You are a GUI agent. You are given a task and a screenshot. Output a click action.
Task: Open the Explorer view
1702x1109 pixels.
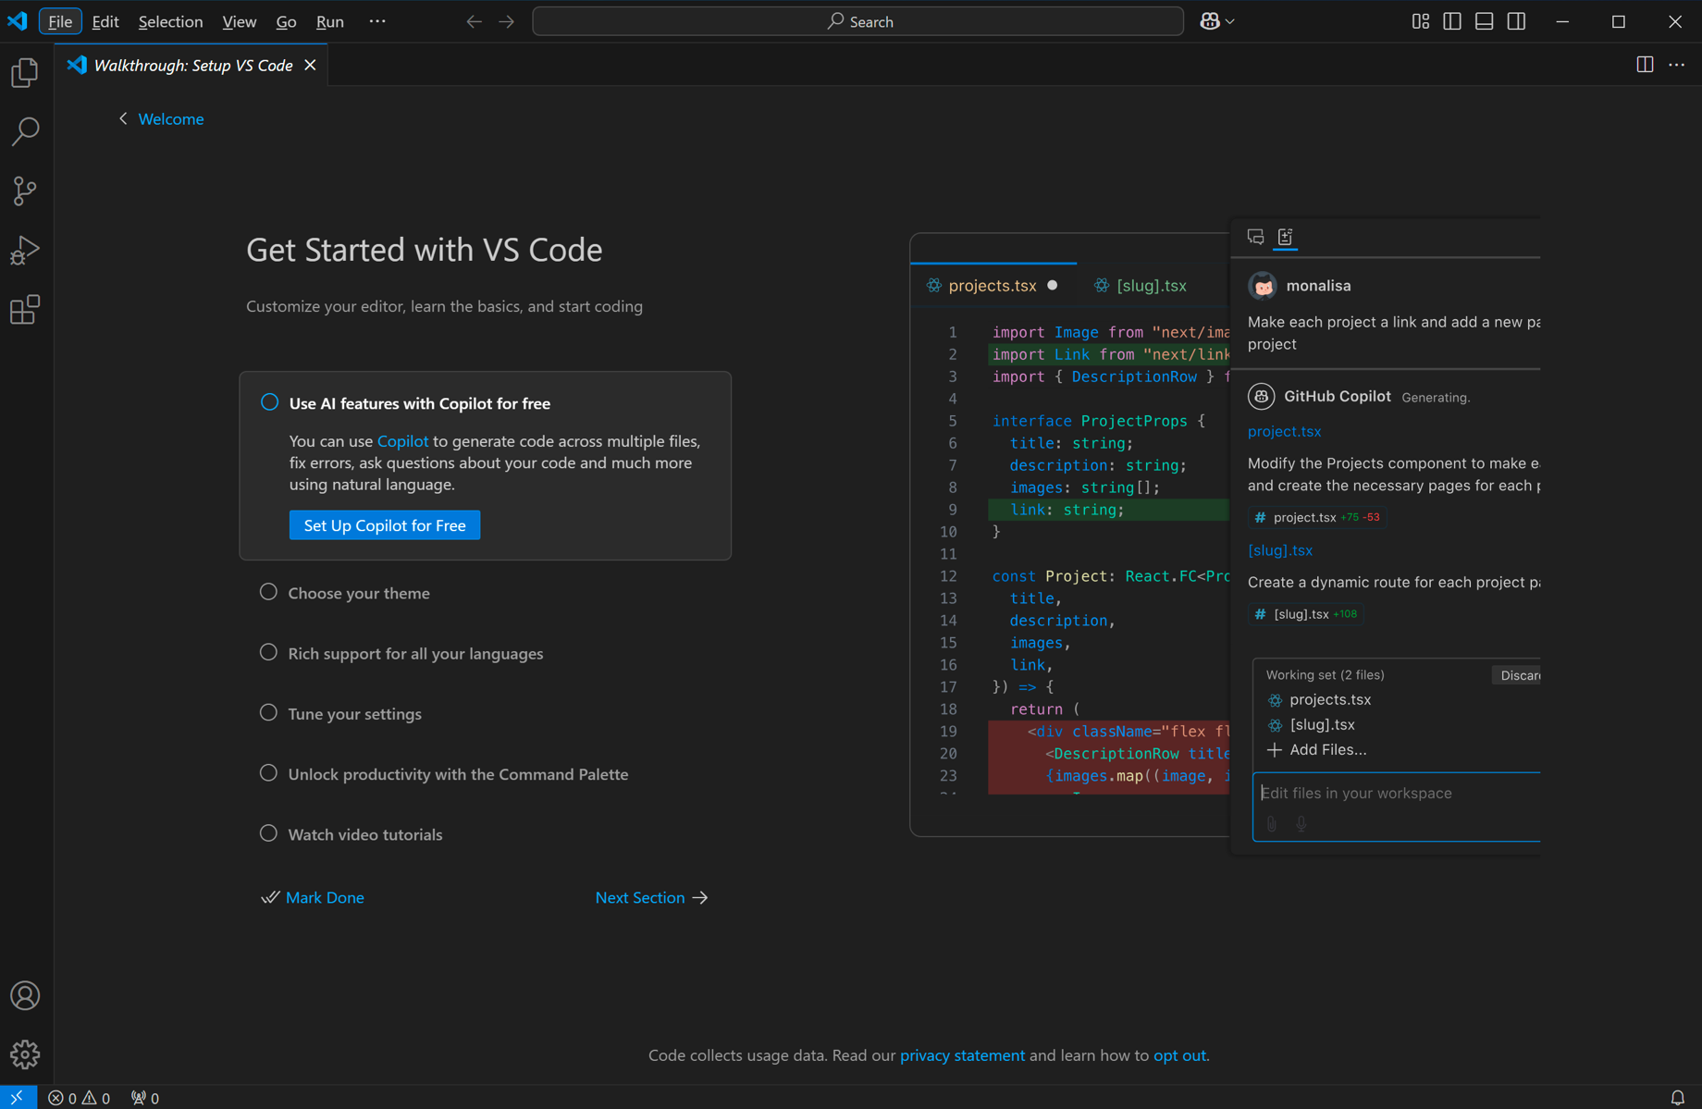[x=25, y=72]
